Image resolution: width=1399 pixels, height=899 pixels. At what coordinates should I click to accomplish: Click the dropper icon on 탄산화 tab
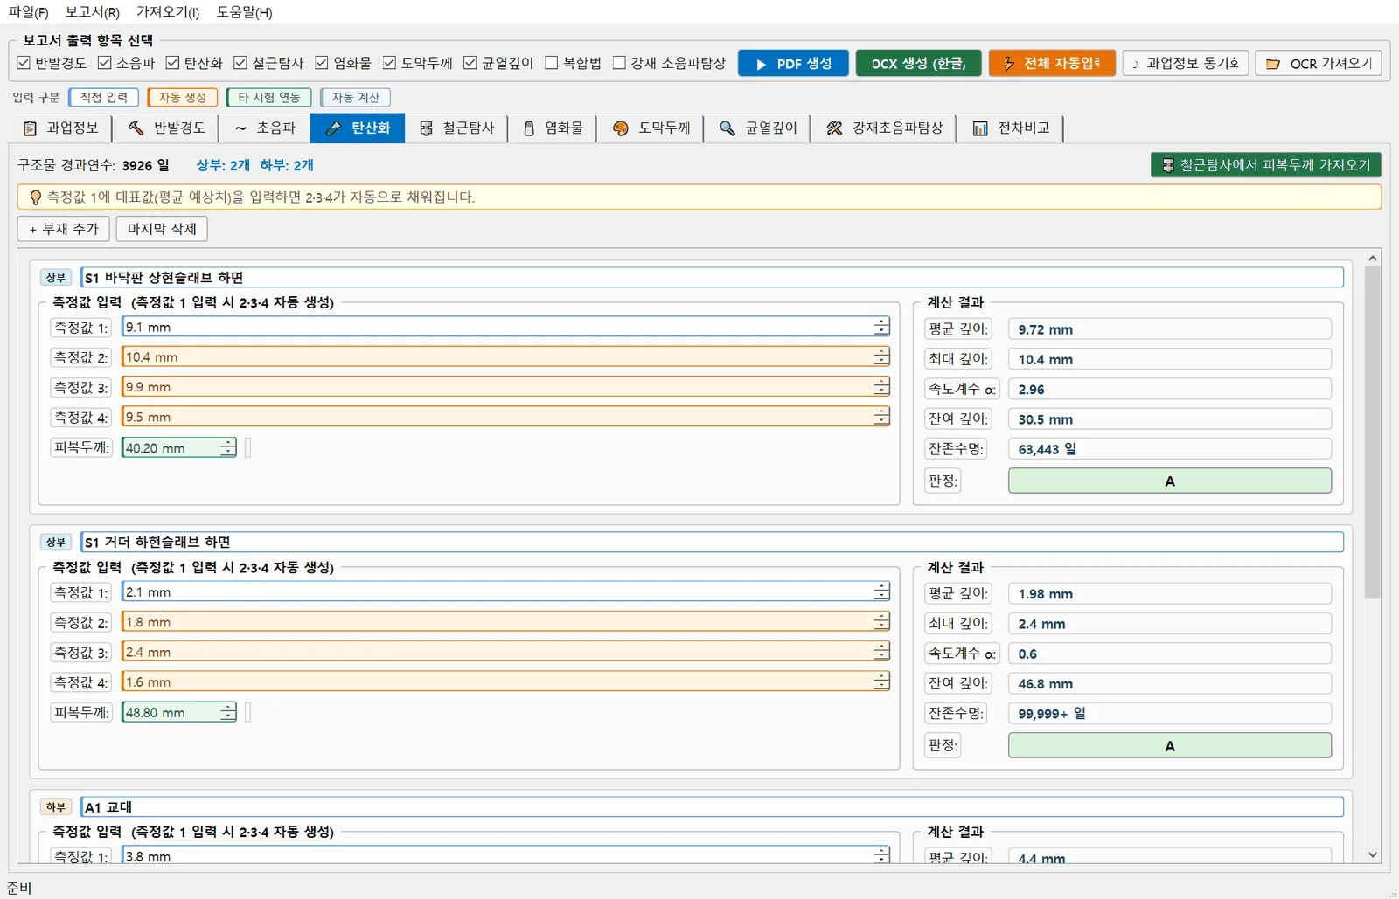(332, 128)
